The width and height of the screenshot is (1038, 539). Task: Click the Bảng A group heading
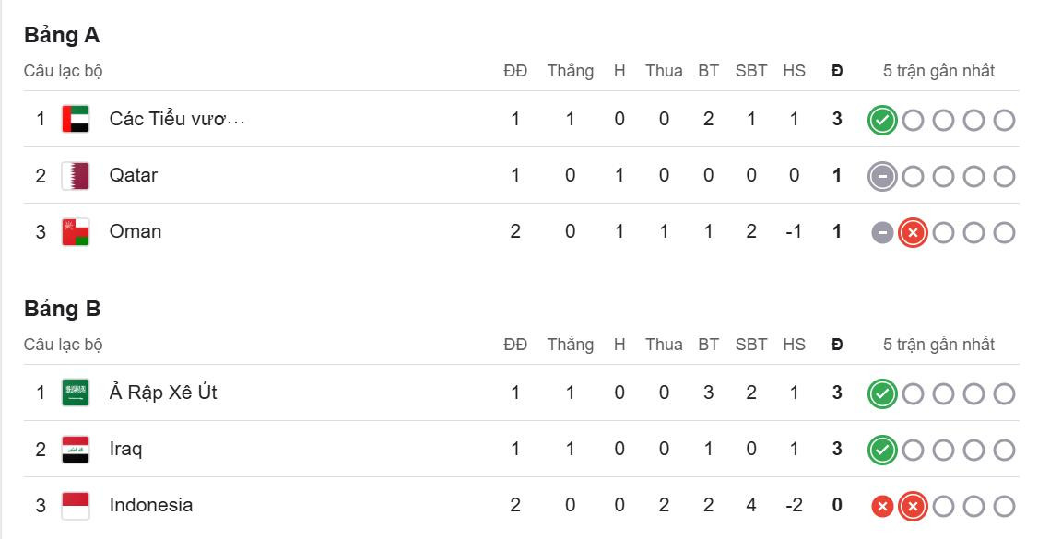click(62, 35)
